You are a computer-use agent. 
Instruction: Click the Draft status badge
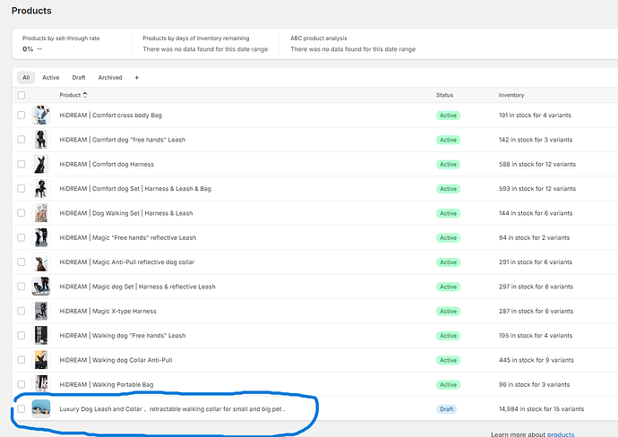tap(447, 409)
